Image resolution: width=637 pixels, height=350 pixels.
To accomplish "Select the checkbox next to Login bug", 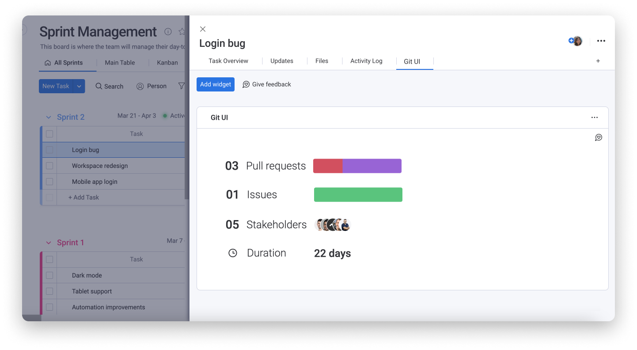I will click(x=49, y=150).
